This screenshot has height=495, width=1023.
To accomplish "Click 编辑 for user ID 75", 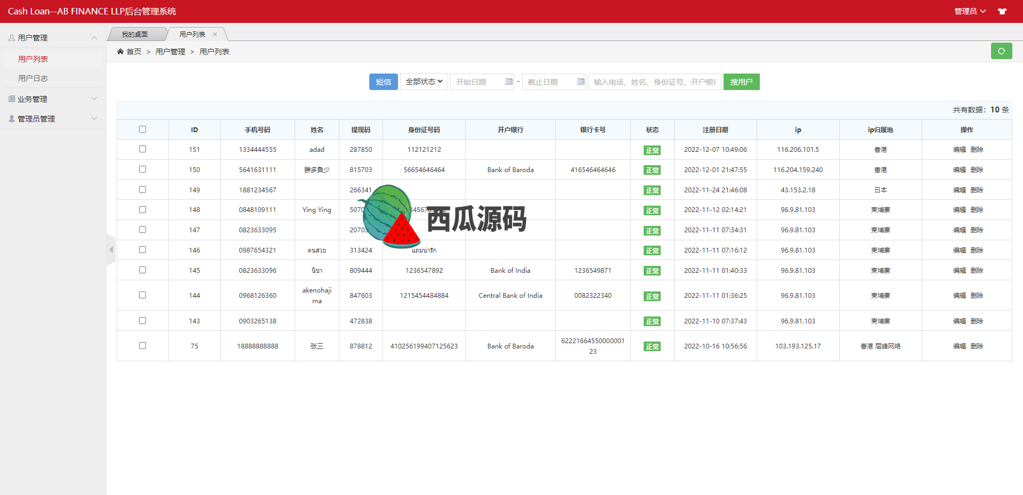I will tap(960, 346).
